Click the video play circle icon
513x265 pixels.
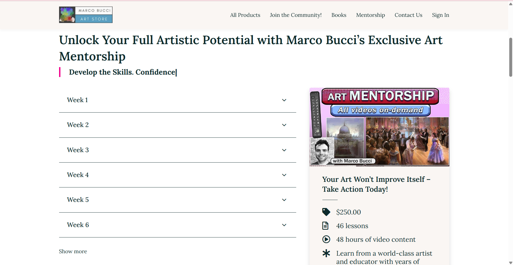pos(326,239)
